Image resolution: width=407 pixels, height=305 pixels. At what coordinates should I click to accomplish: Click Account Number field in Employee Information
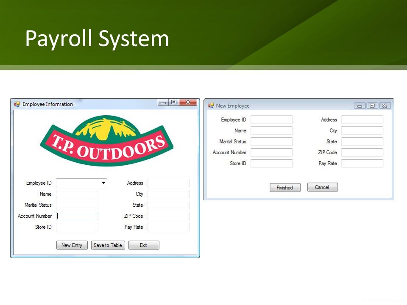77,216
